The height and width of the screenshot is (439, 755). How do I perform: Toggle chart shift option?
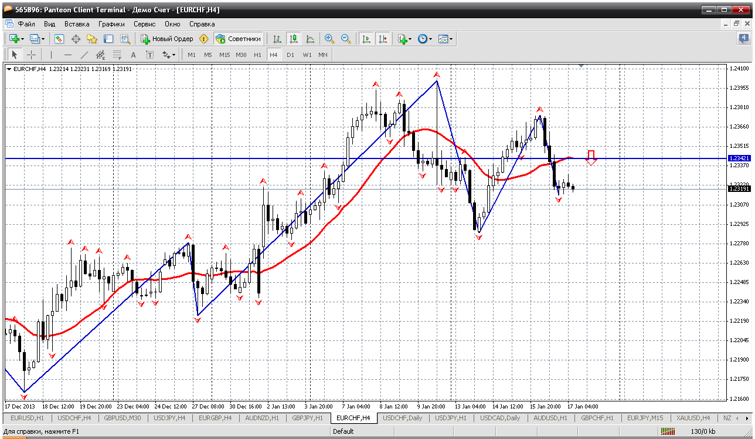tap(383, 39)
